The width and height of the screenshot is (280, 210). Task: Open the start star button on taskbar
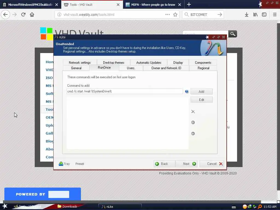(x=5, y=206)
